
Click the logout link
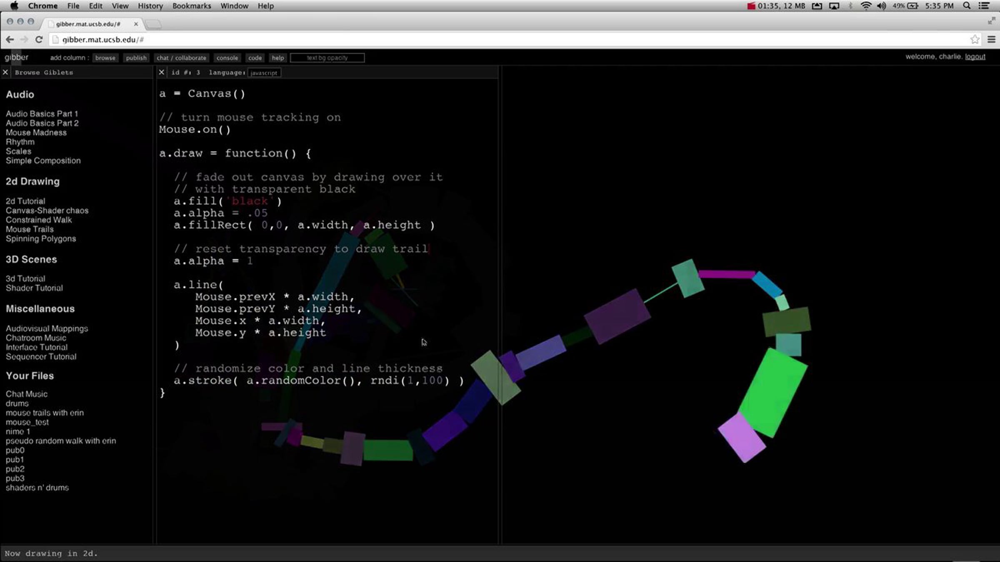975,57
